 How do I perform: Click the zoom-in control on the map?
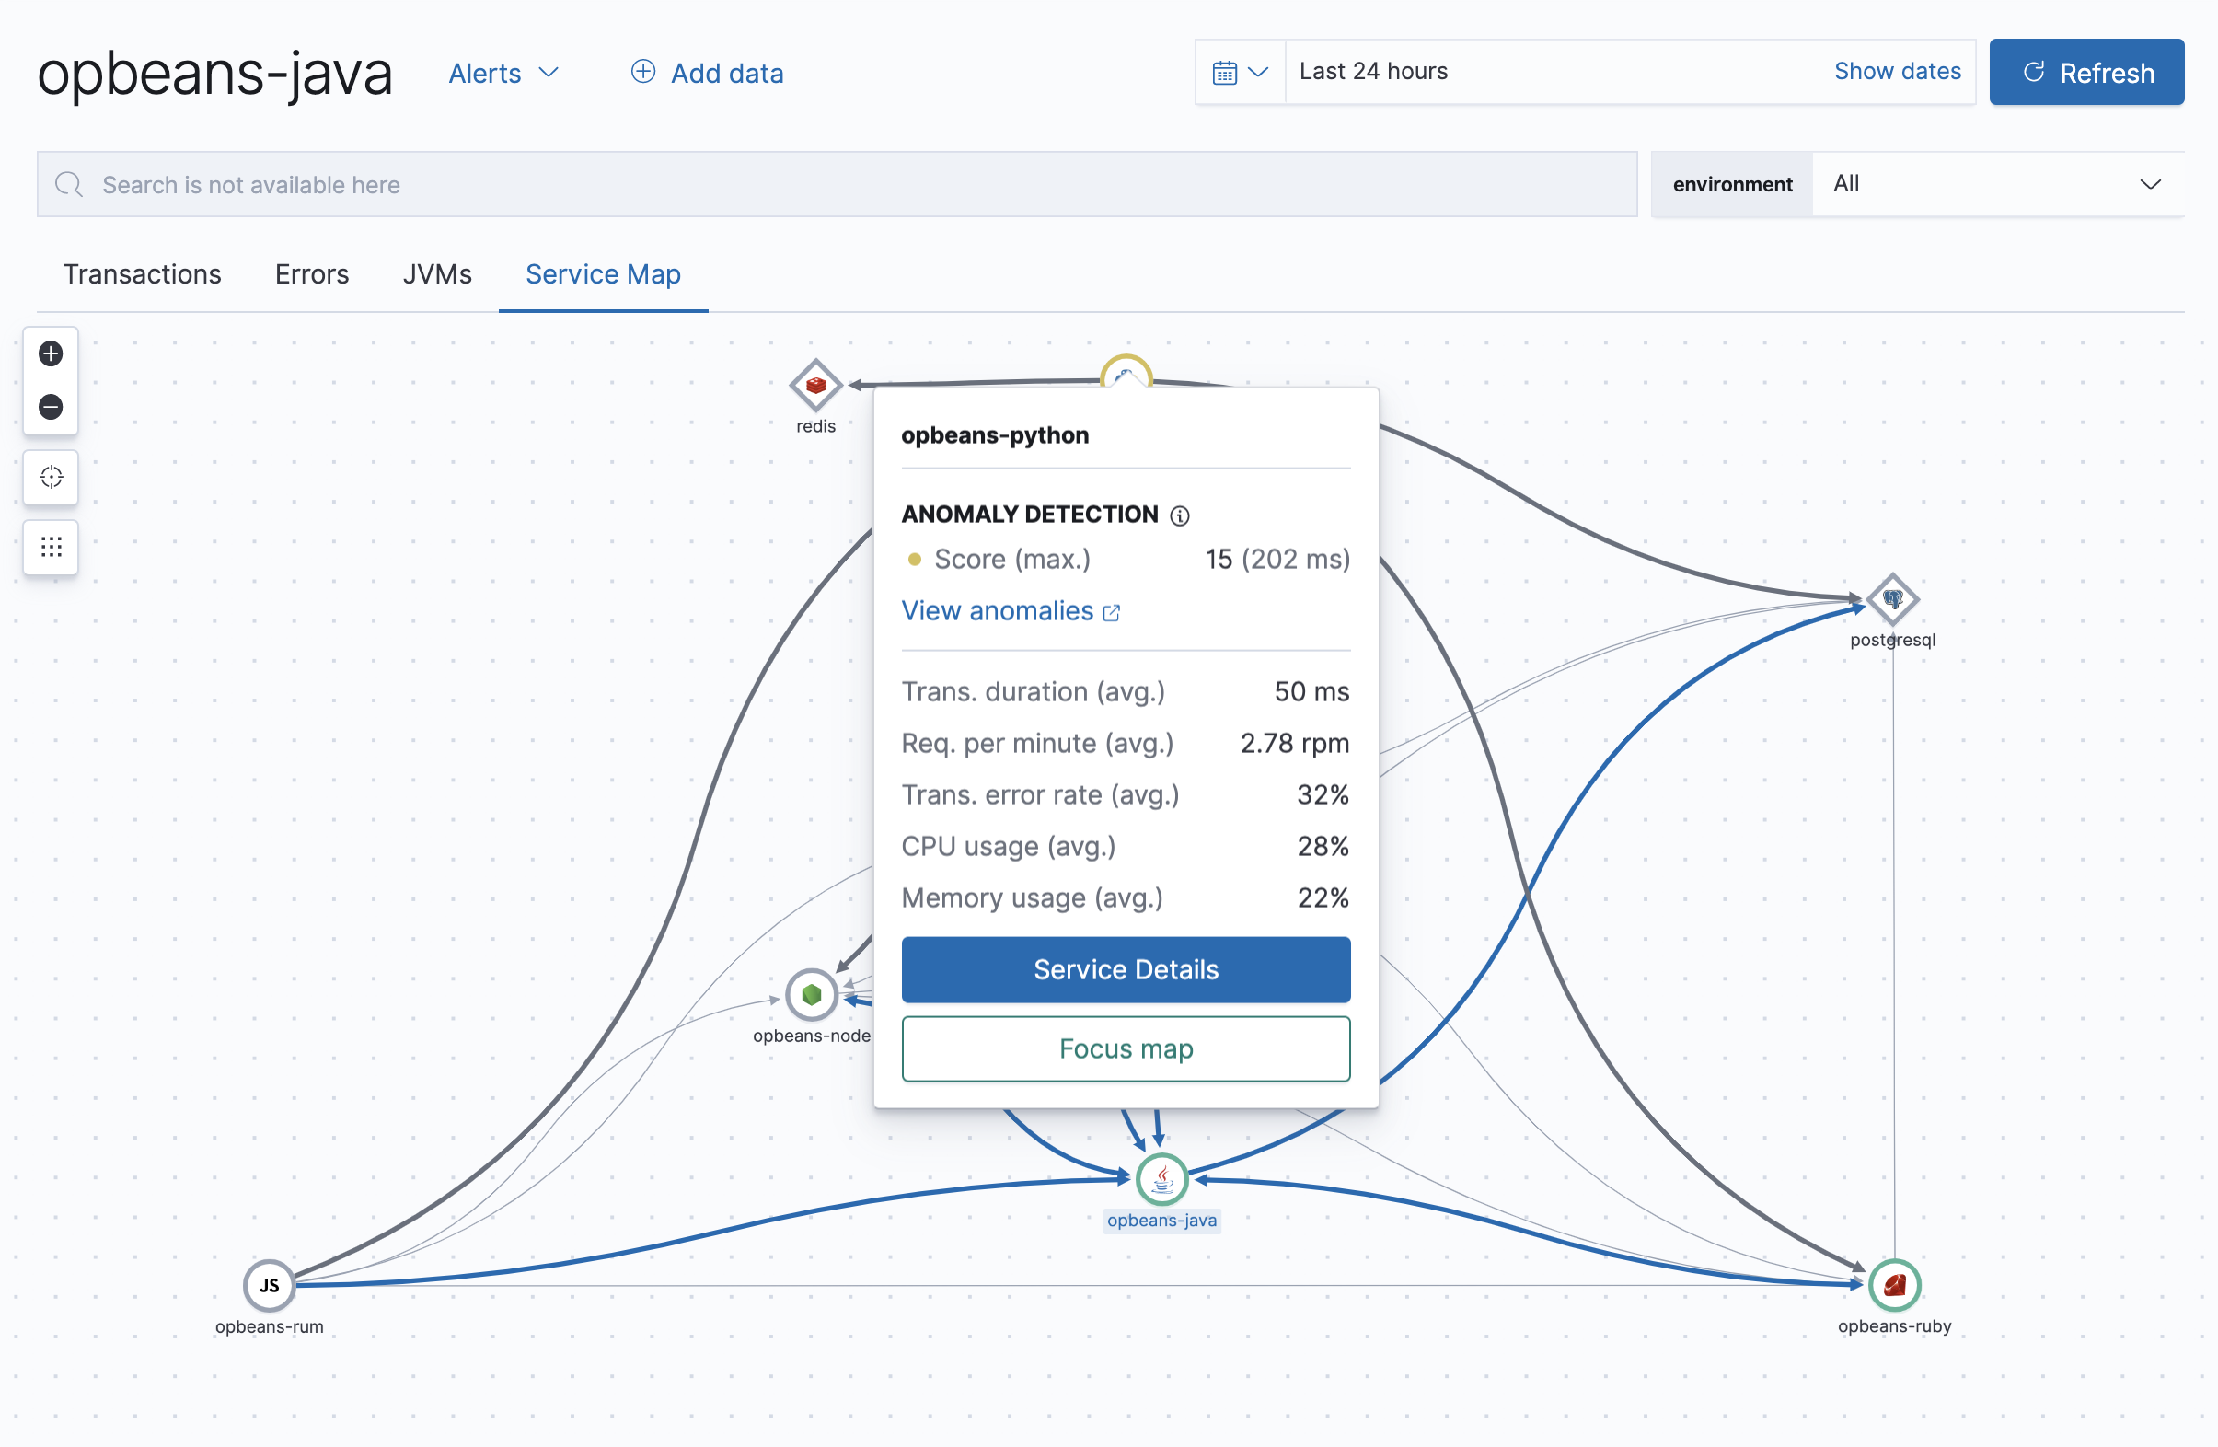click(51, 353)
